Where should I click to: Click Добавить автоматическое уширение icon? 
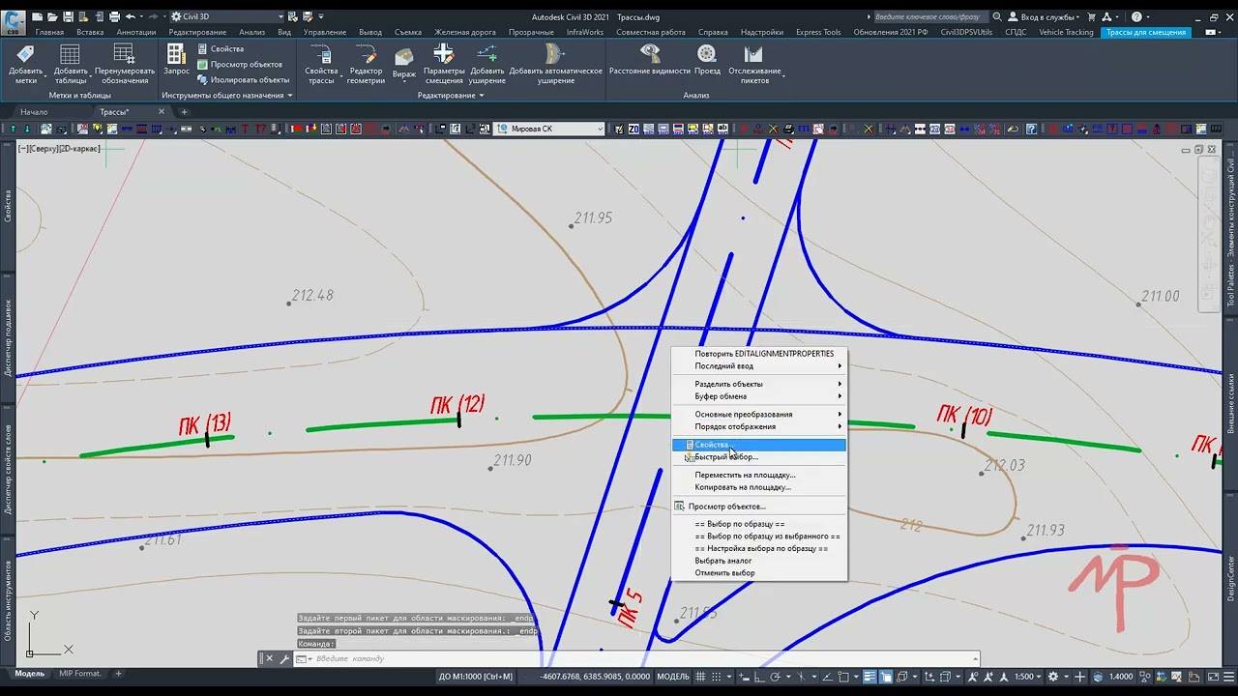pos(555,63)
